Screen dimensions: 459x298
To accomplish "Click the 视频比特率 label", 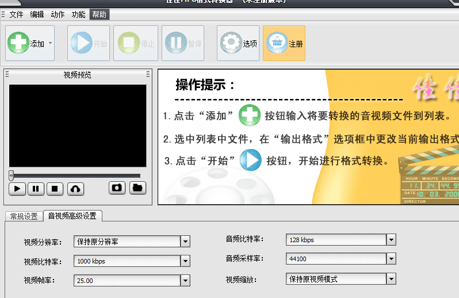I will click(43, 262).
